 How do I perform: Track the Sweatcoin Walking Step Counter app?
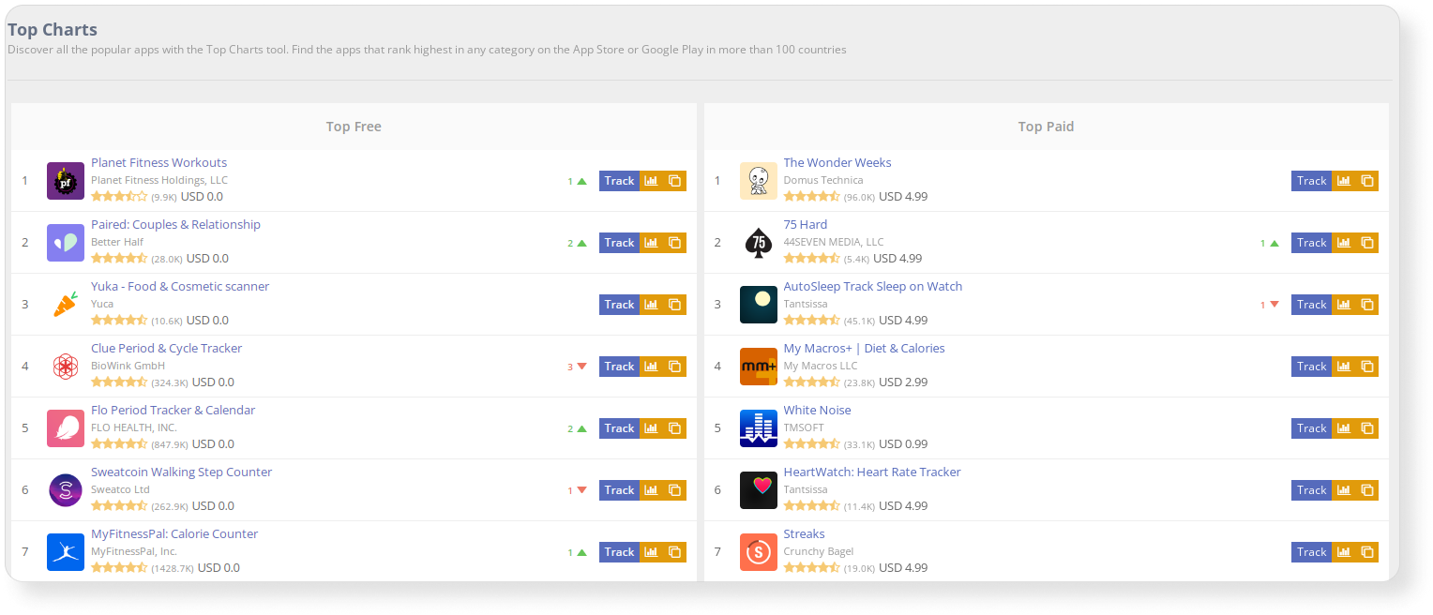click(x=619, y=490)
